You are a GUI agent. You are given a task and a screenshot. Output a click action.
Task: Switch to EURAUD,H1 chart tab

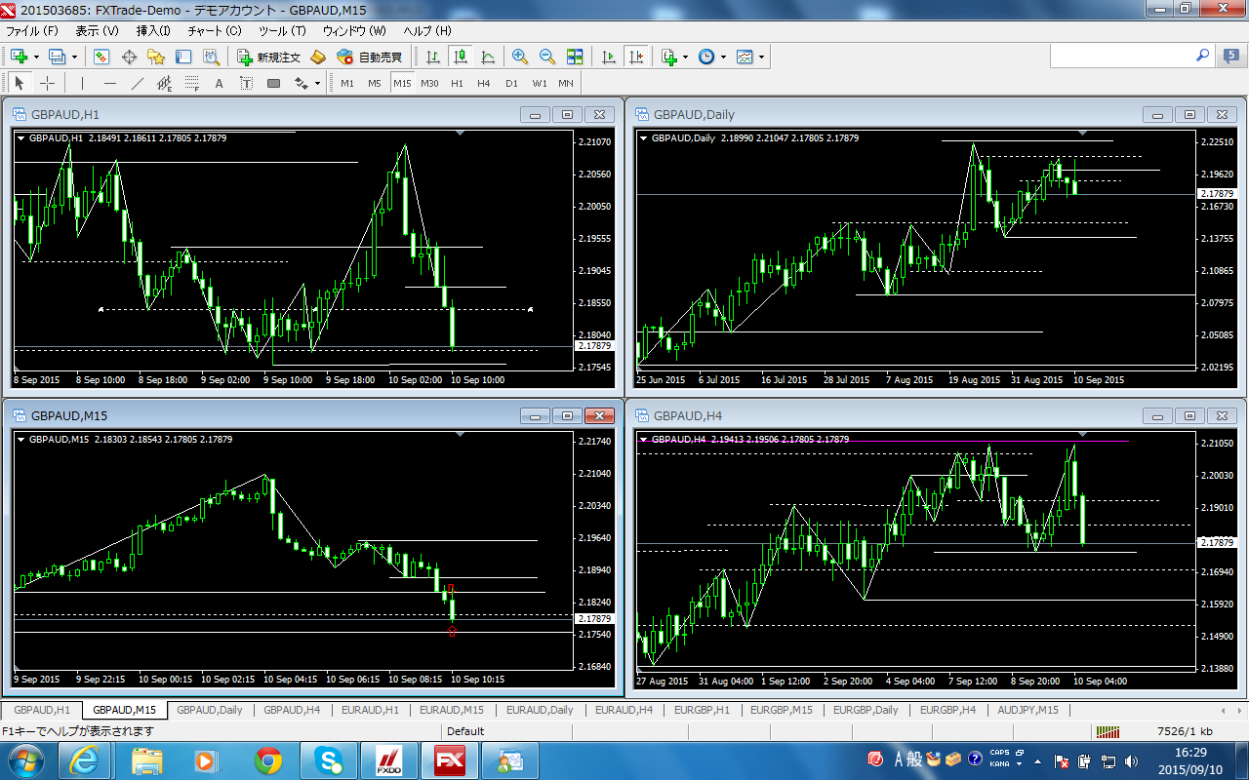pyautogui.click(x=370, y=710)
